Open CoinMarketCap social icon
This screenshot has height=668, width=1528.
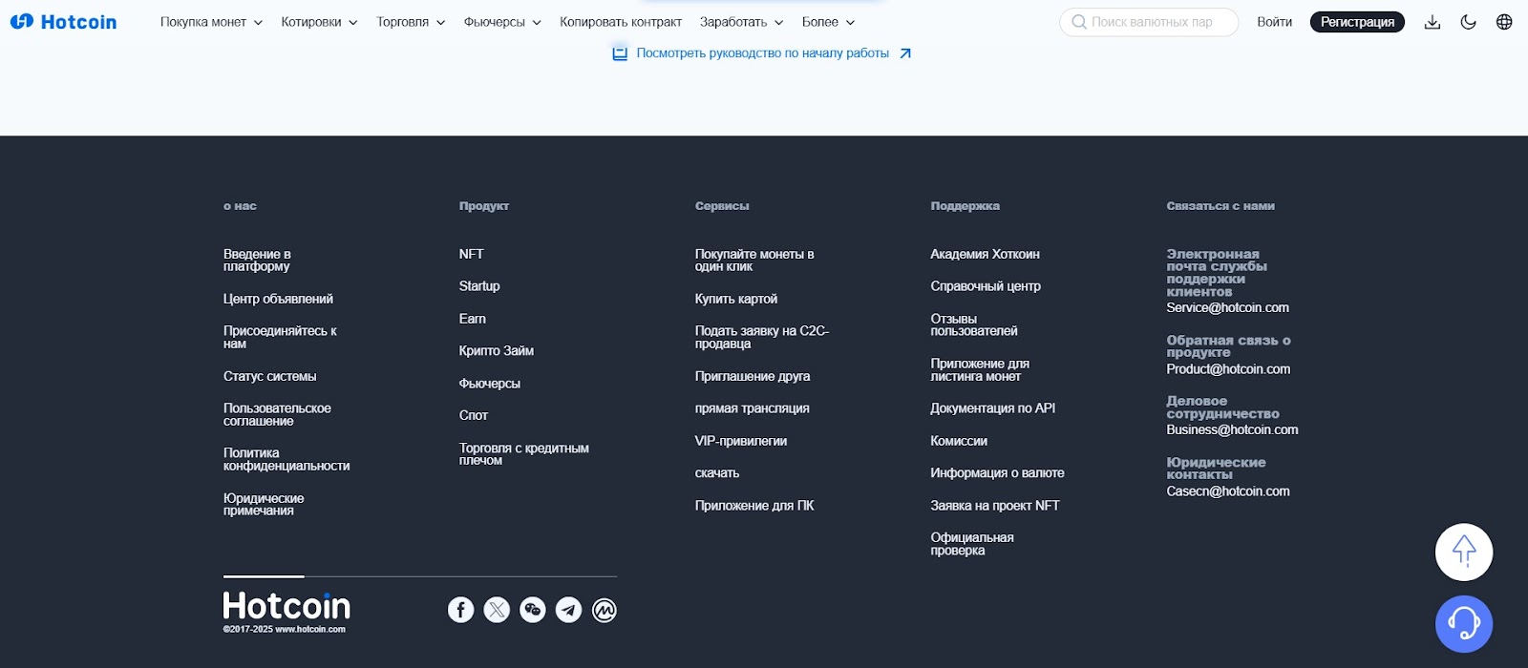point(605,610)
